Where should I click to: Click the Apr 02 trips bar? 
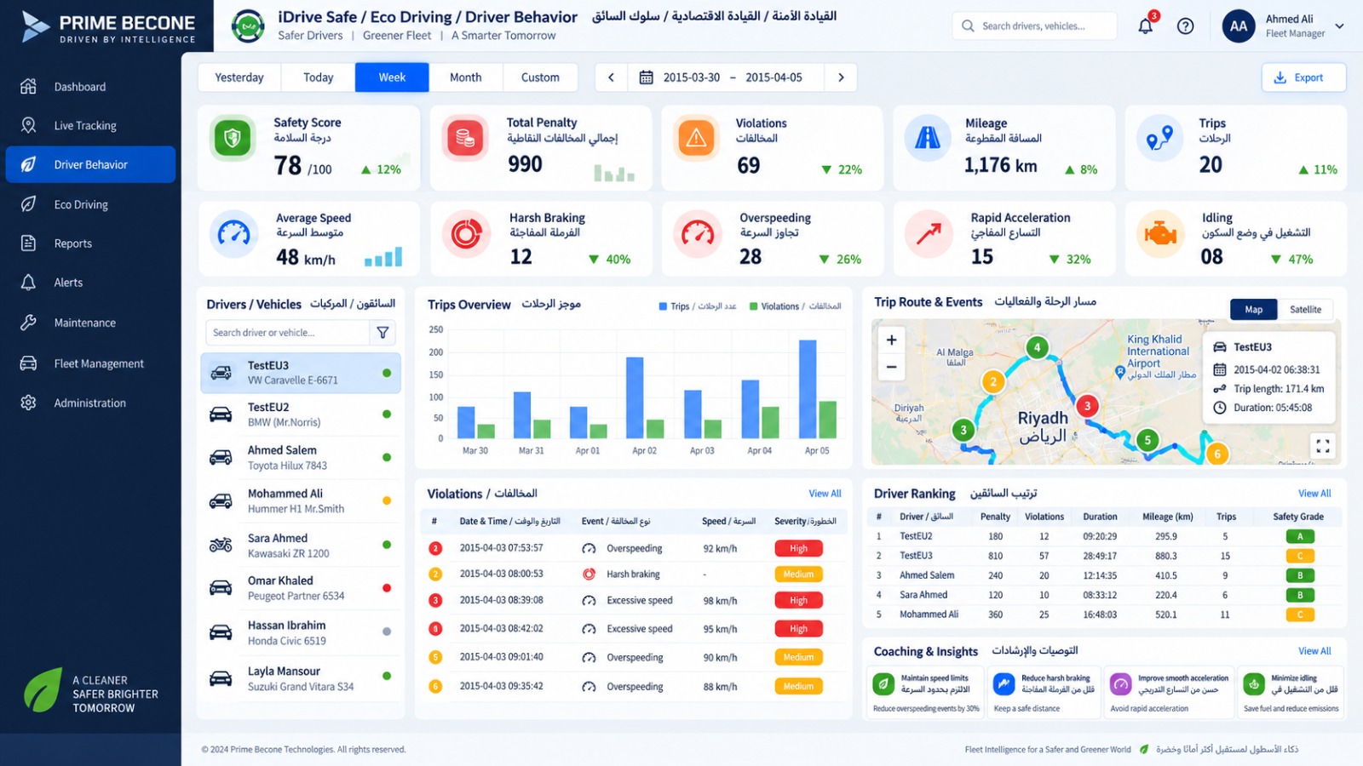point(635,397)
